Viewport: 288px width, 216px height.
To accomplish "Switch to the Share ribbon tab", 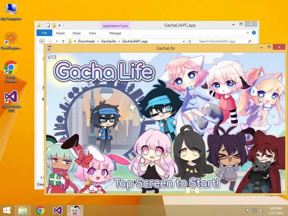I will click(76, 33).
